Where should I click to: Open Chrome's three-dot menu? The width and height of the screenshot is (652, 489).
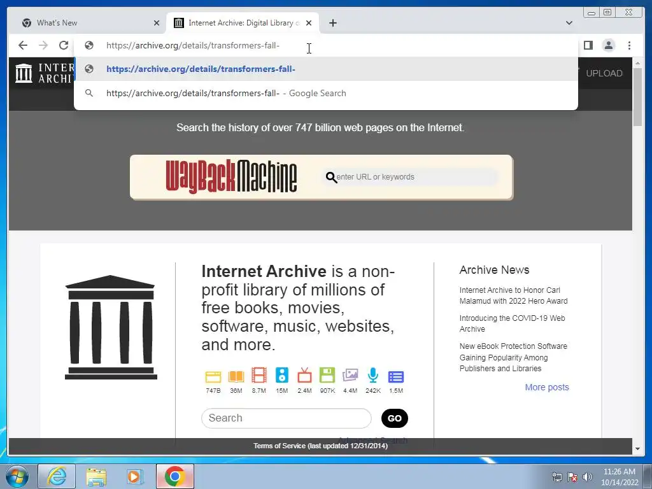pos(629,45)
